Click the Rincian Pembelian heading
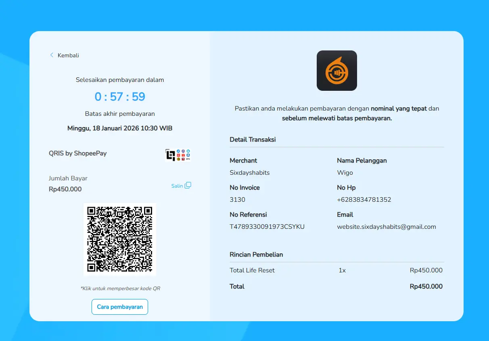The image size is (489, 341). click(x=256, y=255)
